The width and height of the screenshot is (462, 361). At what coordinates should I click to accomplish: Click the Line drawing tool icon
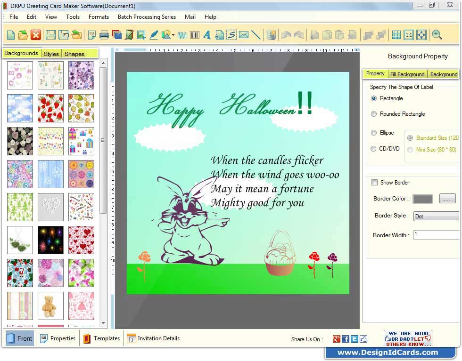click(256, 34)
